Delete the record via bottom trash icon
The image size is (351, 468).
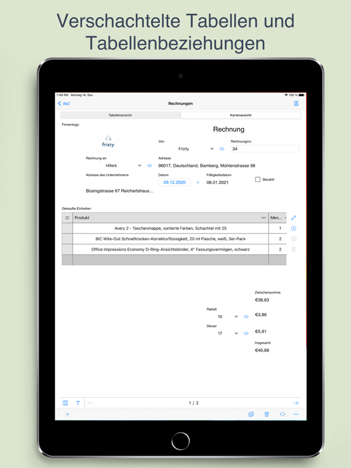coord(266,414)
